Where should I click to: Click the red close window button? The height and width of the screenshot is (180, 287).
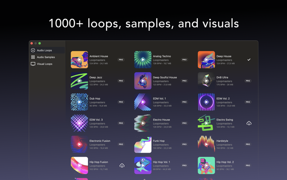pyautogui.click(x=32, y=43)
